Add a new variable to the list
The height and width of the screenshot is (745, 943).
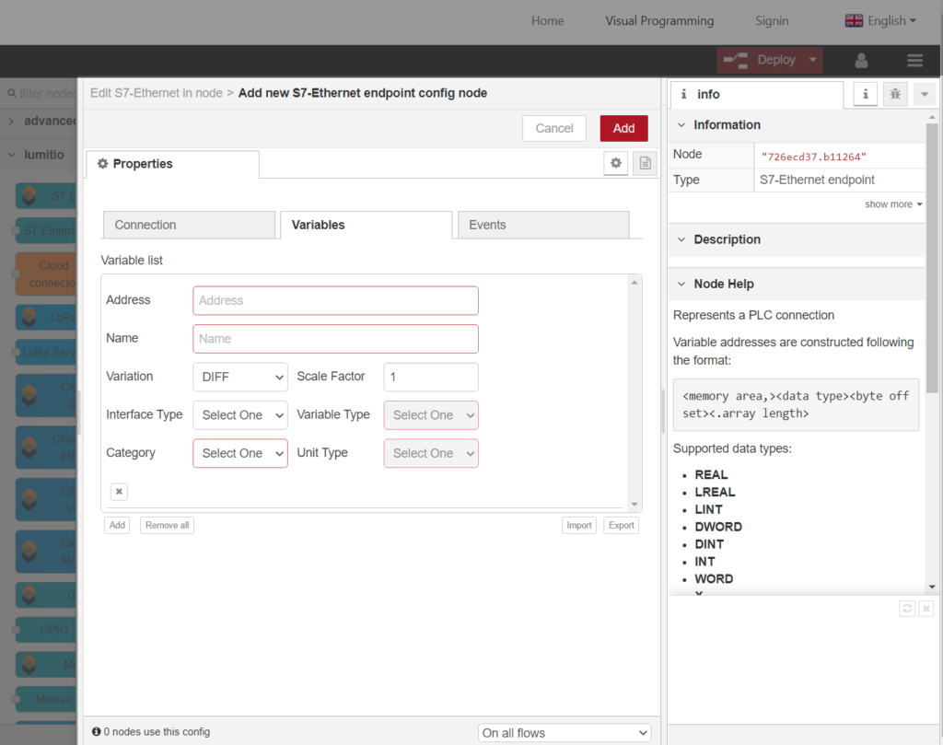click(117, 525)
